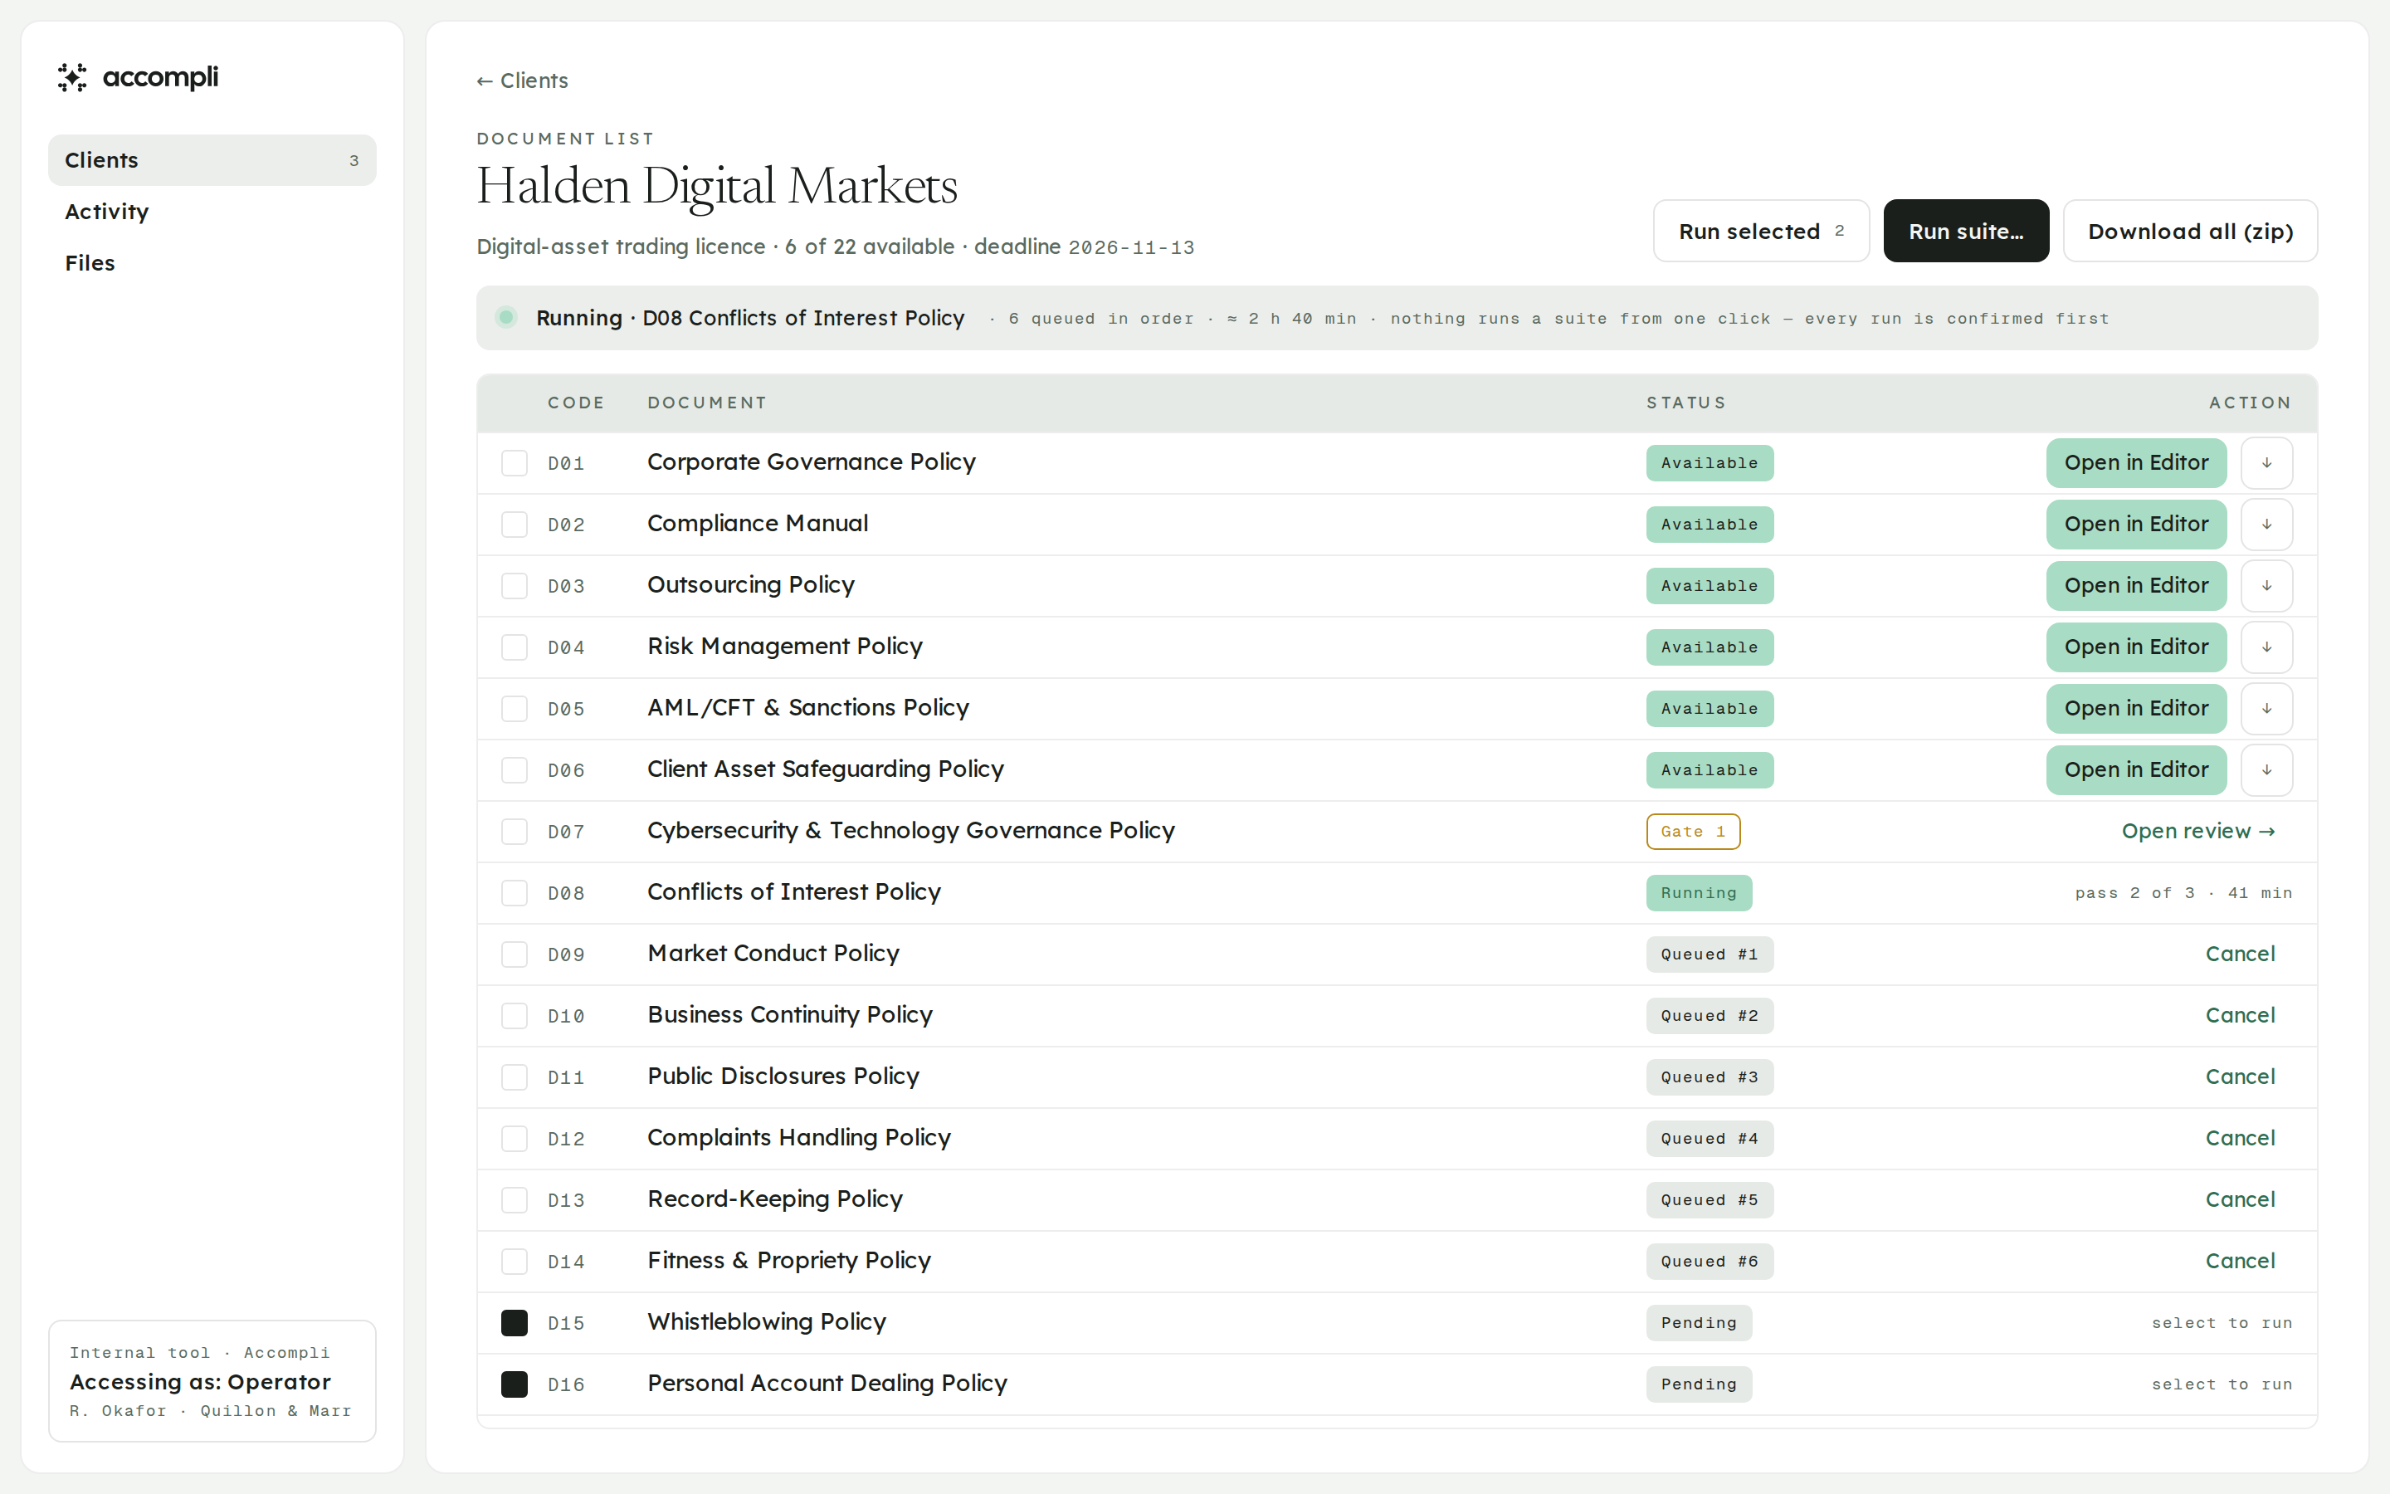This screenshot has width=2390, height=1494.
Task: Uncheck the D15 Whistleblowing Policy checkbox
Action: [x=514, y=1322]
